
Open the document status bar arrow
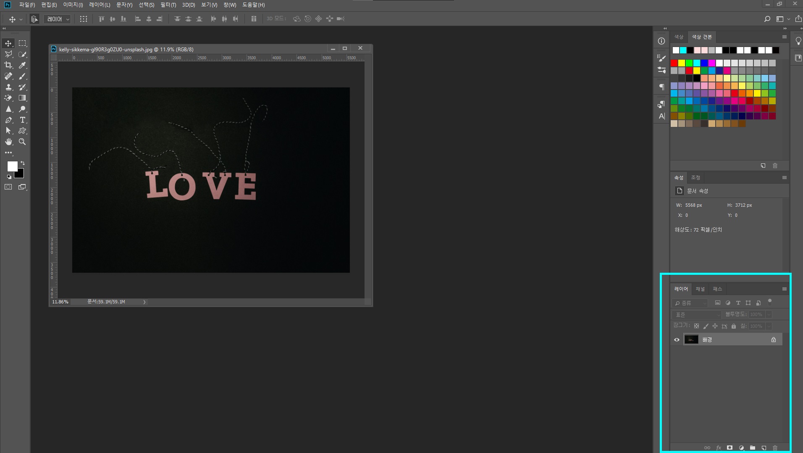144,302
